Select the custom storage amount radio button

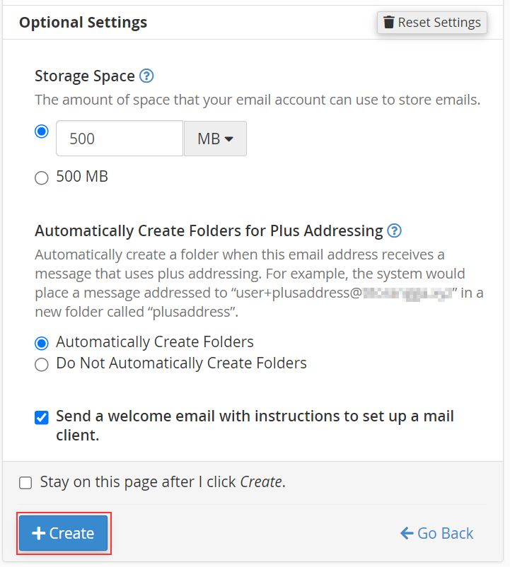(x=42, y=131)
